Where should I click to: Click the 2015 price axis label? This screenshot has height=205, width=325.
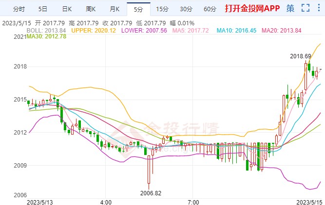pyautogui.click(x=20, y=100)
